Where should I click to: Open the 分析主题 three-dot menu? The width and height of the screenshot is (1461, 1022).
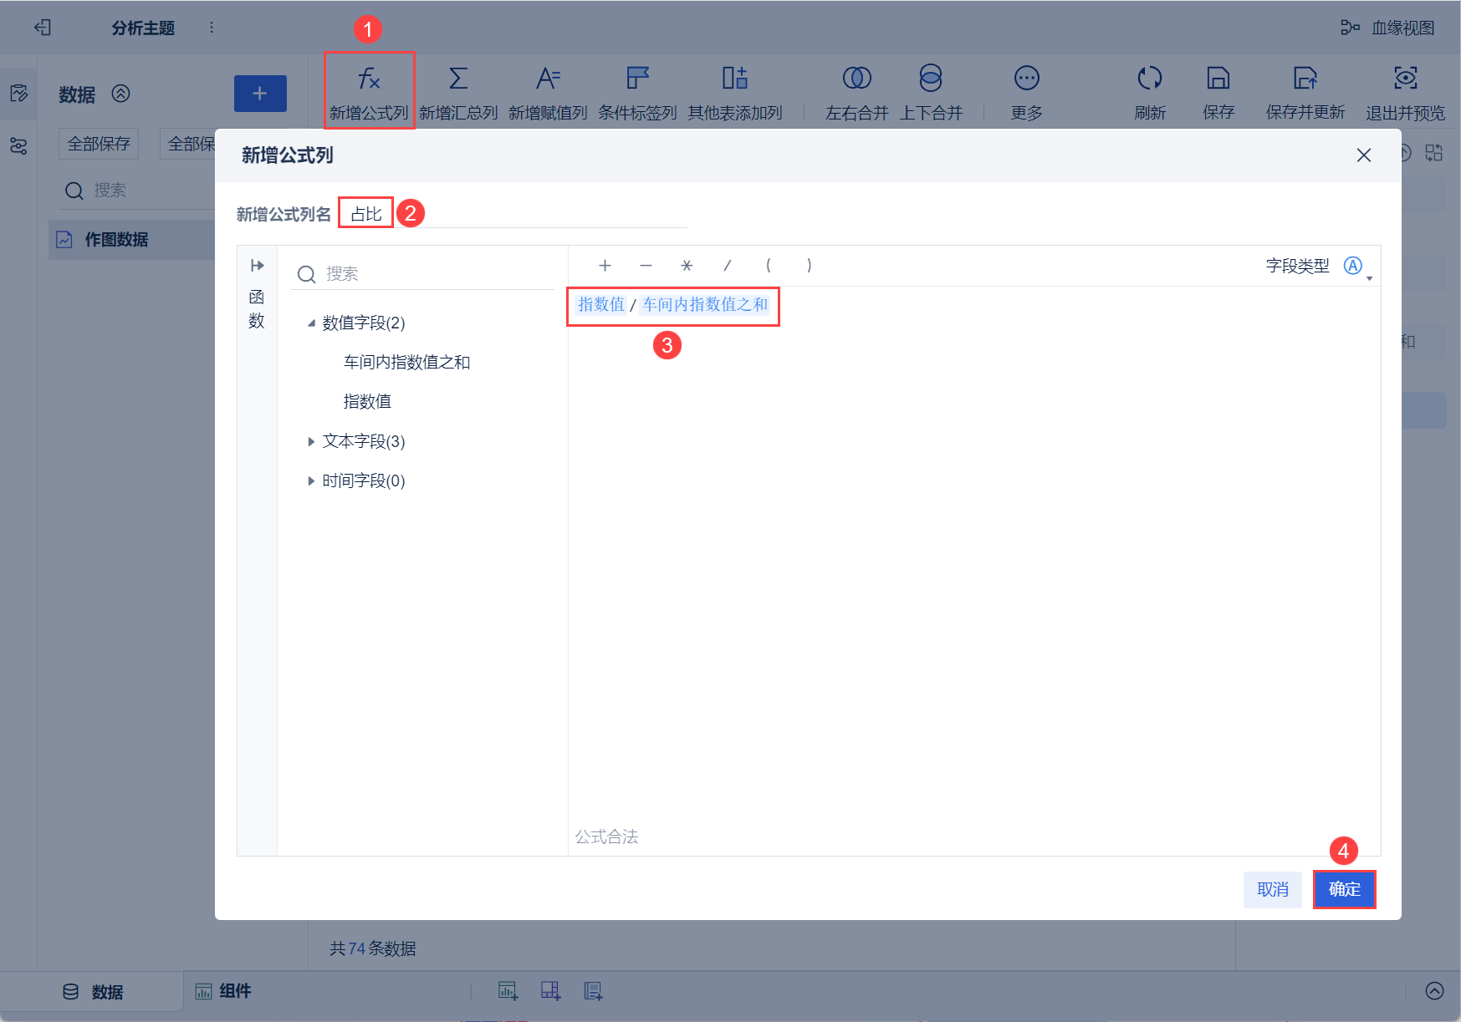tap(212, 28)
